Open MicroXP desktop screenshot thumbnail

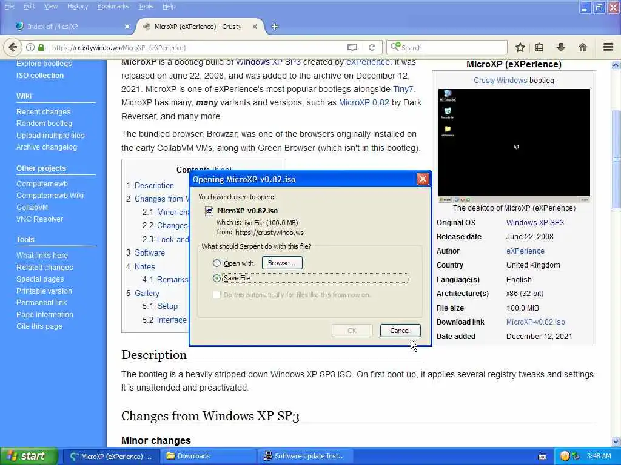coord(514,145)
